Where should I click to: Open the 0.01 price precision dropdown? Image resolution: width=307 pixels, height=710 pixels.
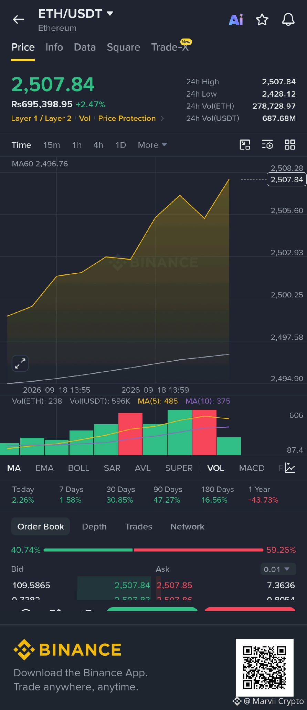pos(278,569)
